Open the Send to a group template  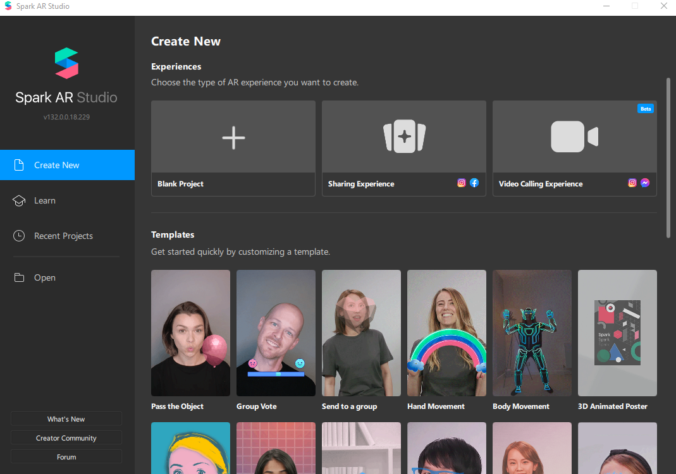click(361, 333)
